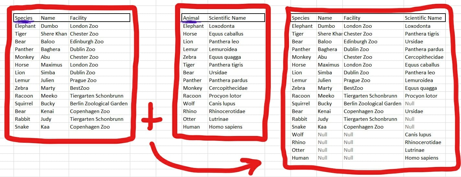Select the Dumbo cell in the leftmost table
This screenshot has height=177, width=461.
(49, 26)
